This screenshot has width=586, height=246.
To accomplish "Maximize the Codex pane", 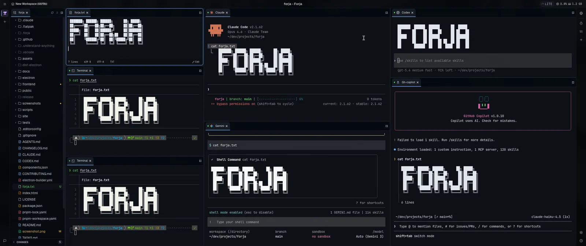I will coord(573,12).
